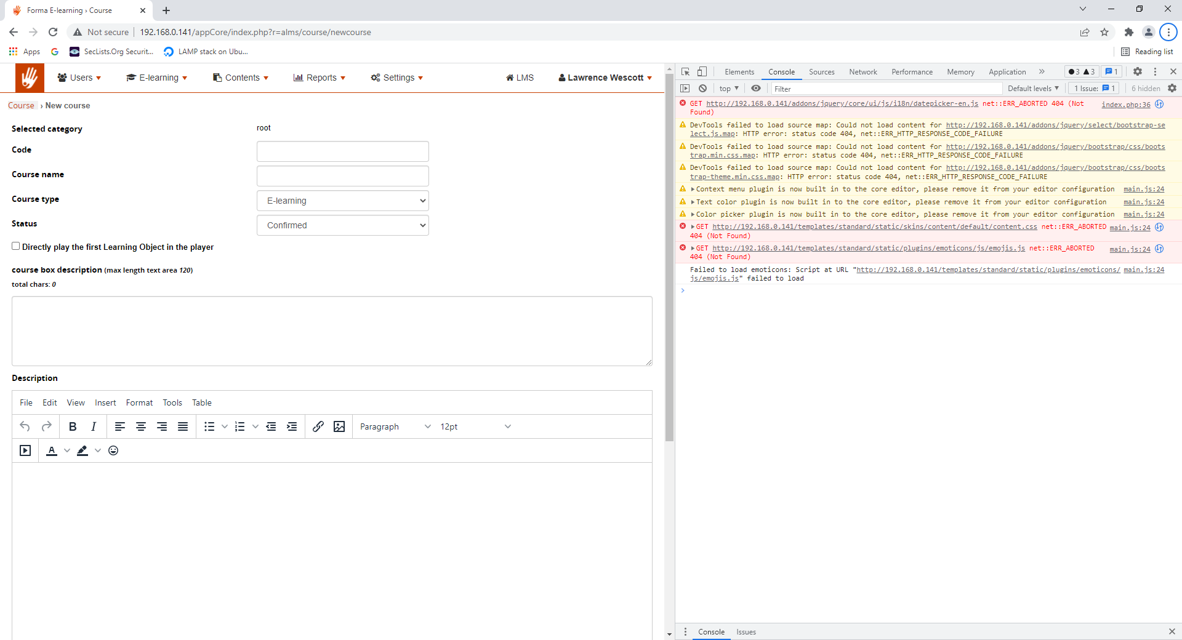Image resolution: width=1182 pixels, height=640 pixels.
Task: Click the LMS link in the navbar
Action: pyautogui.click(x=520, y=78)
